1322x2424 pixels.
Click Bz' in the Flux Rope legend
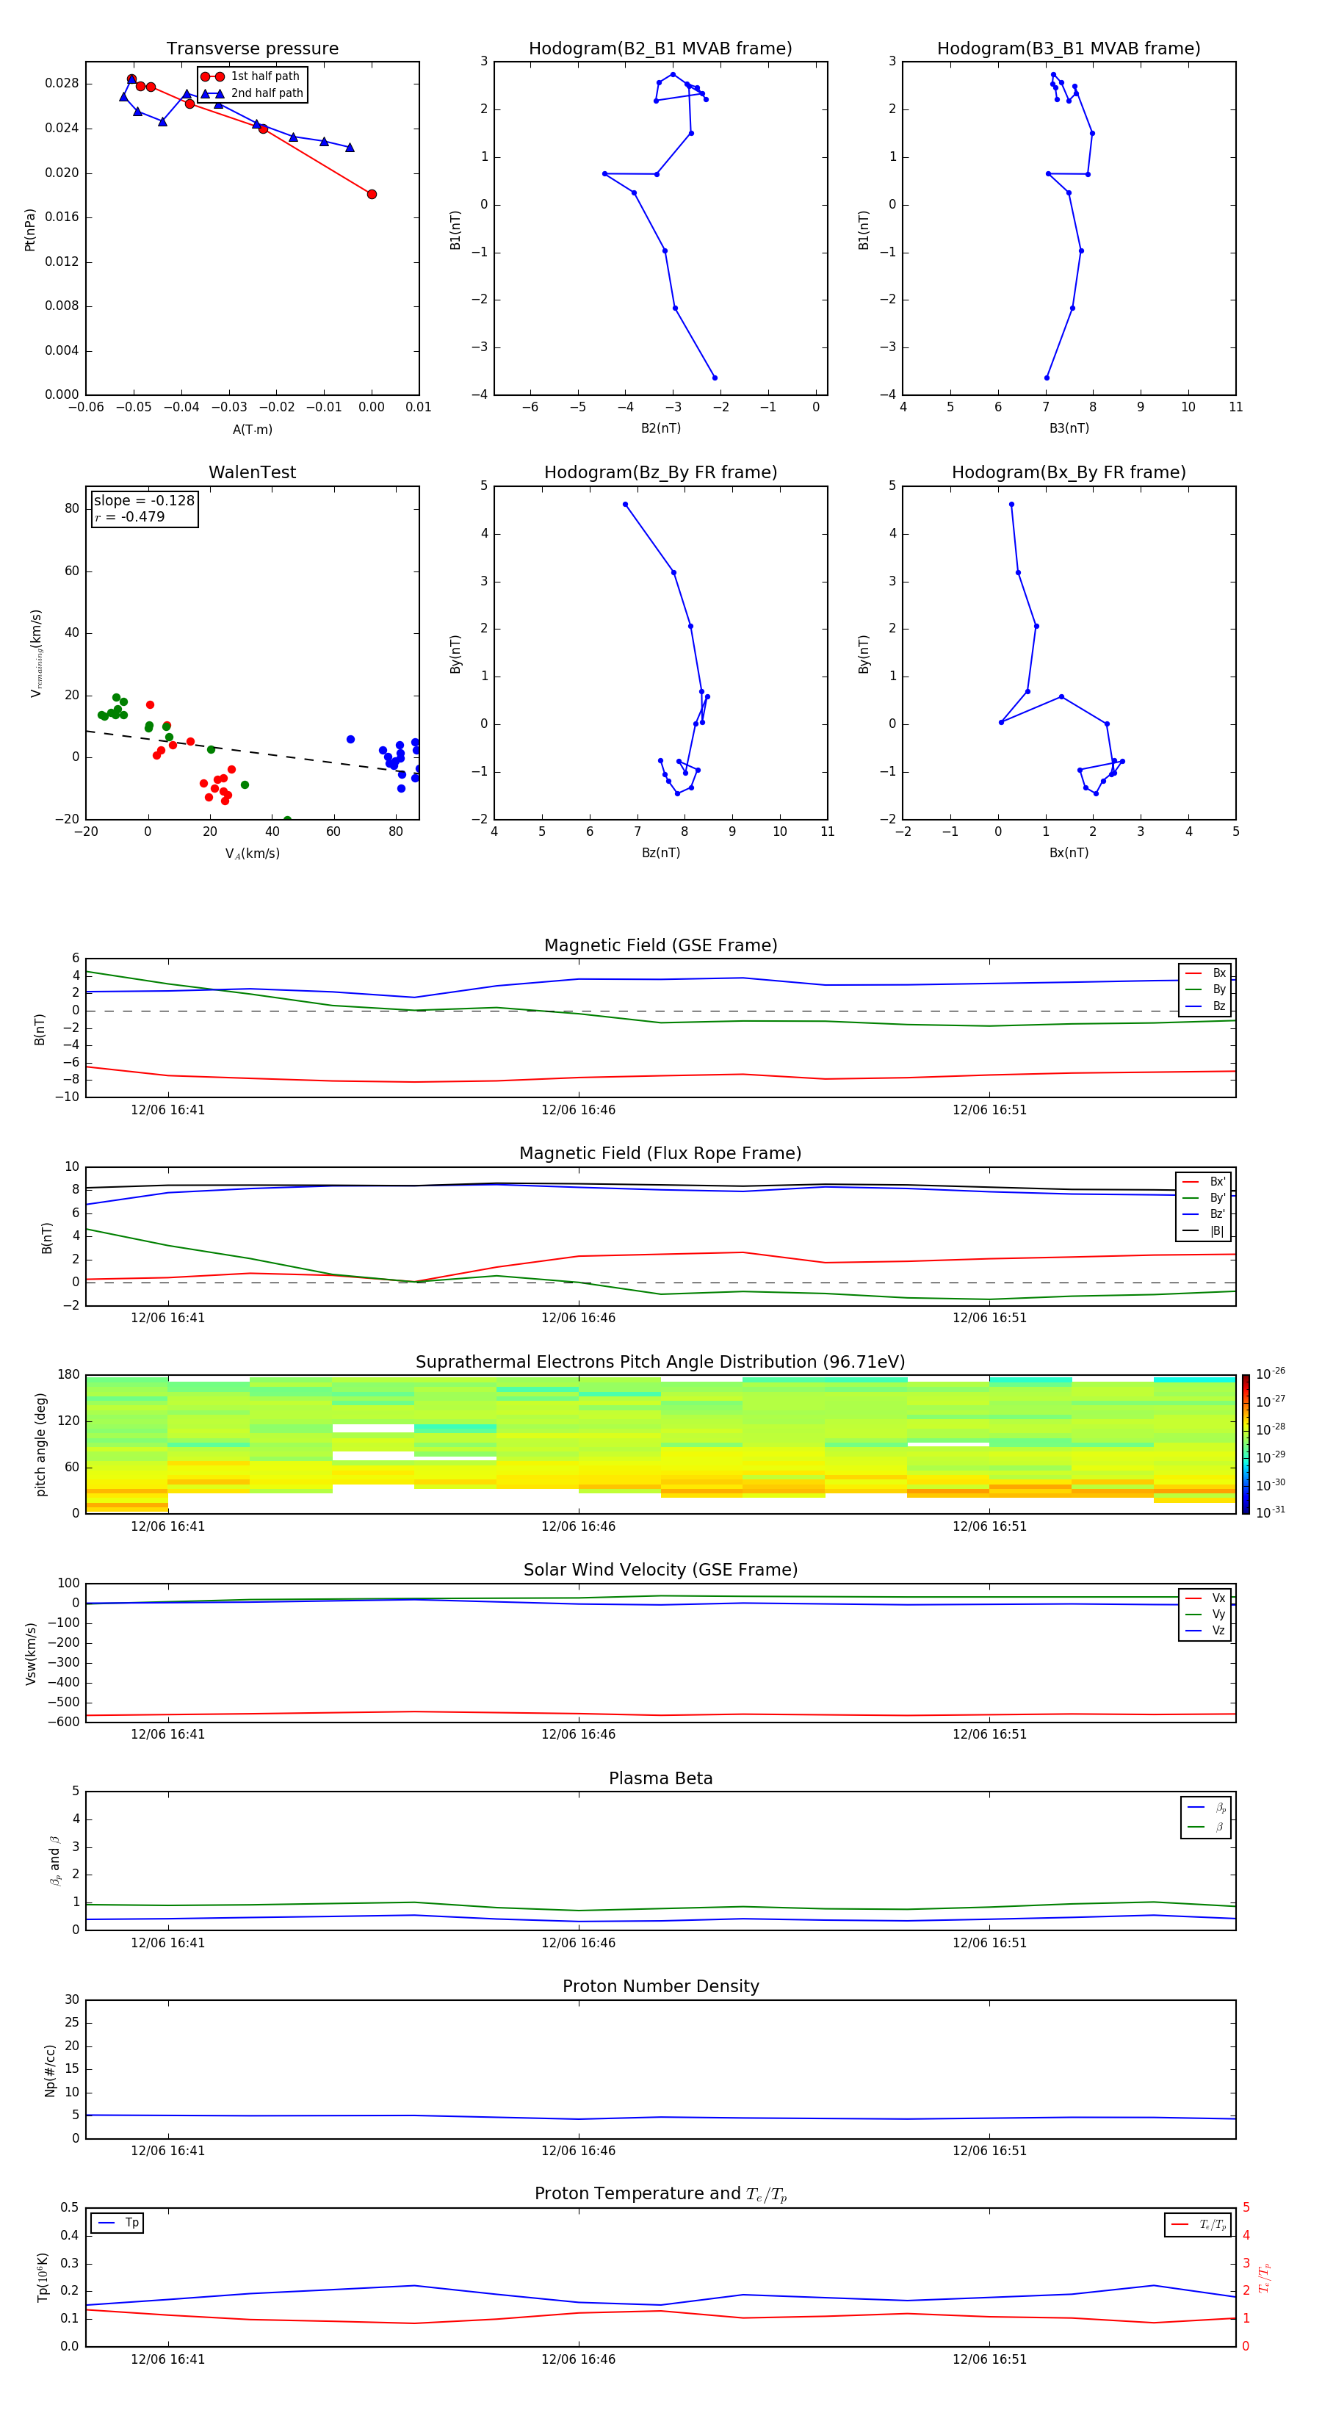(x=1204, y=1214)
